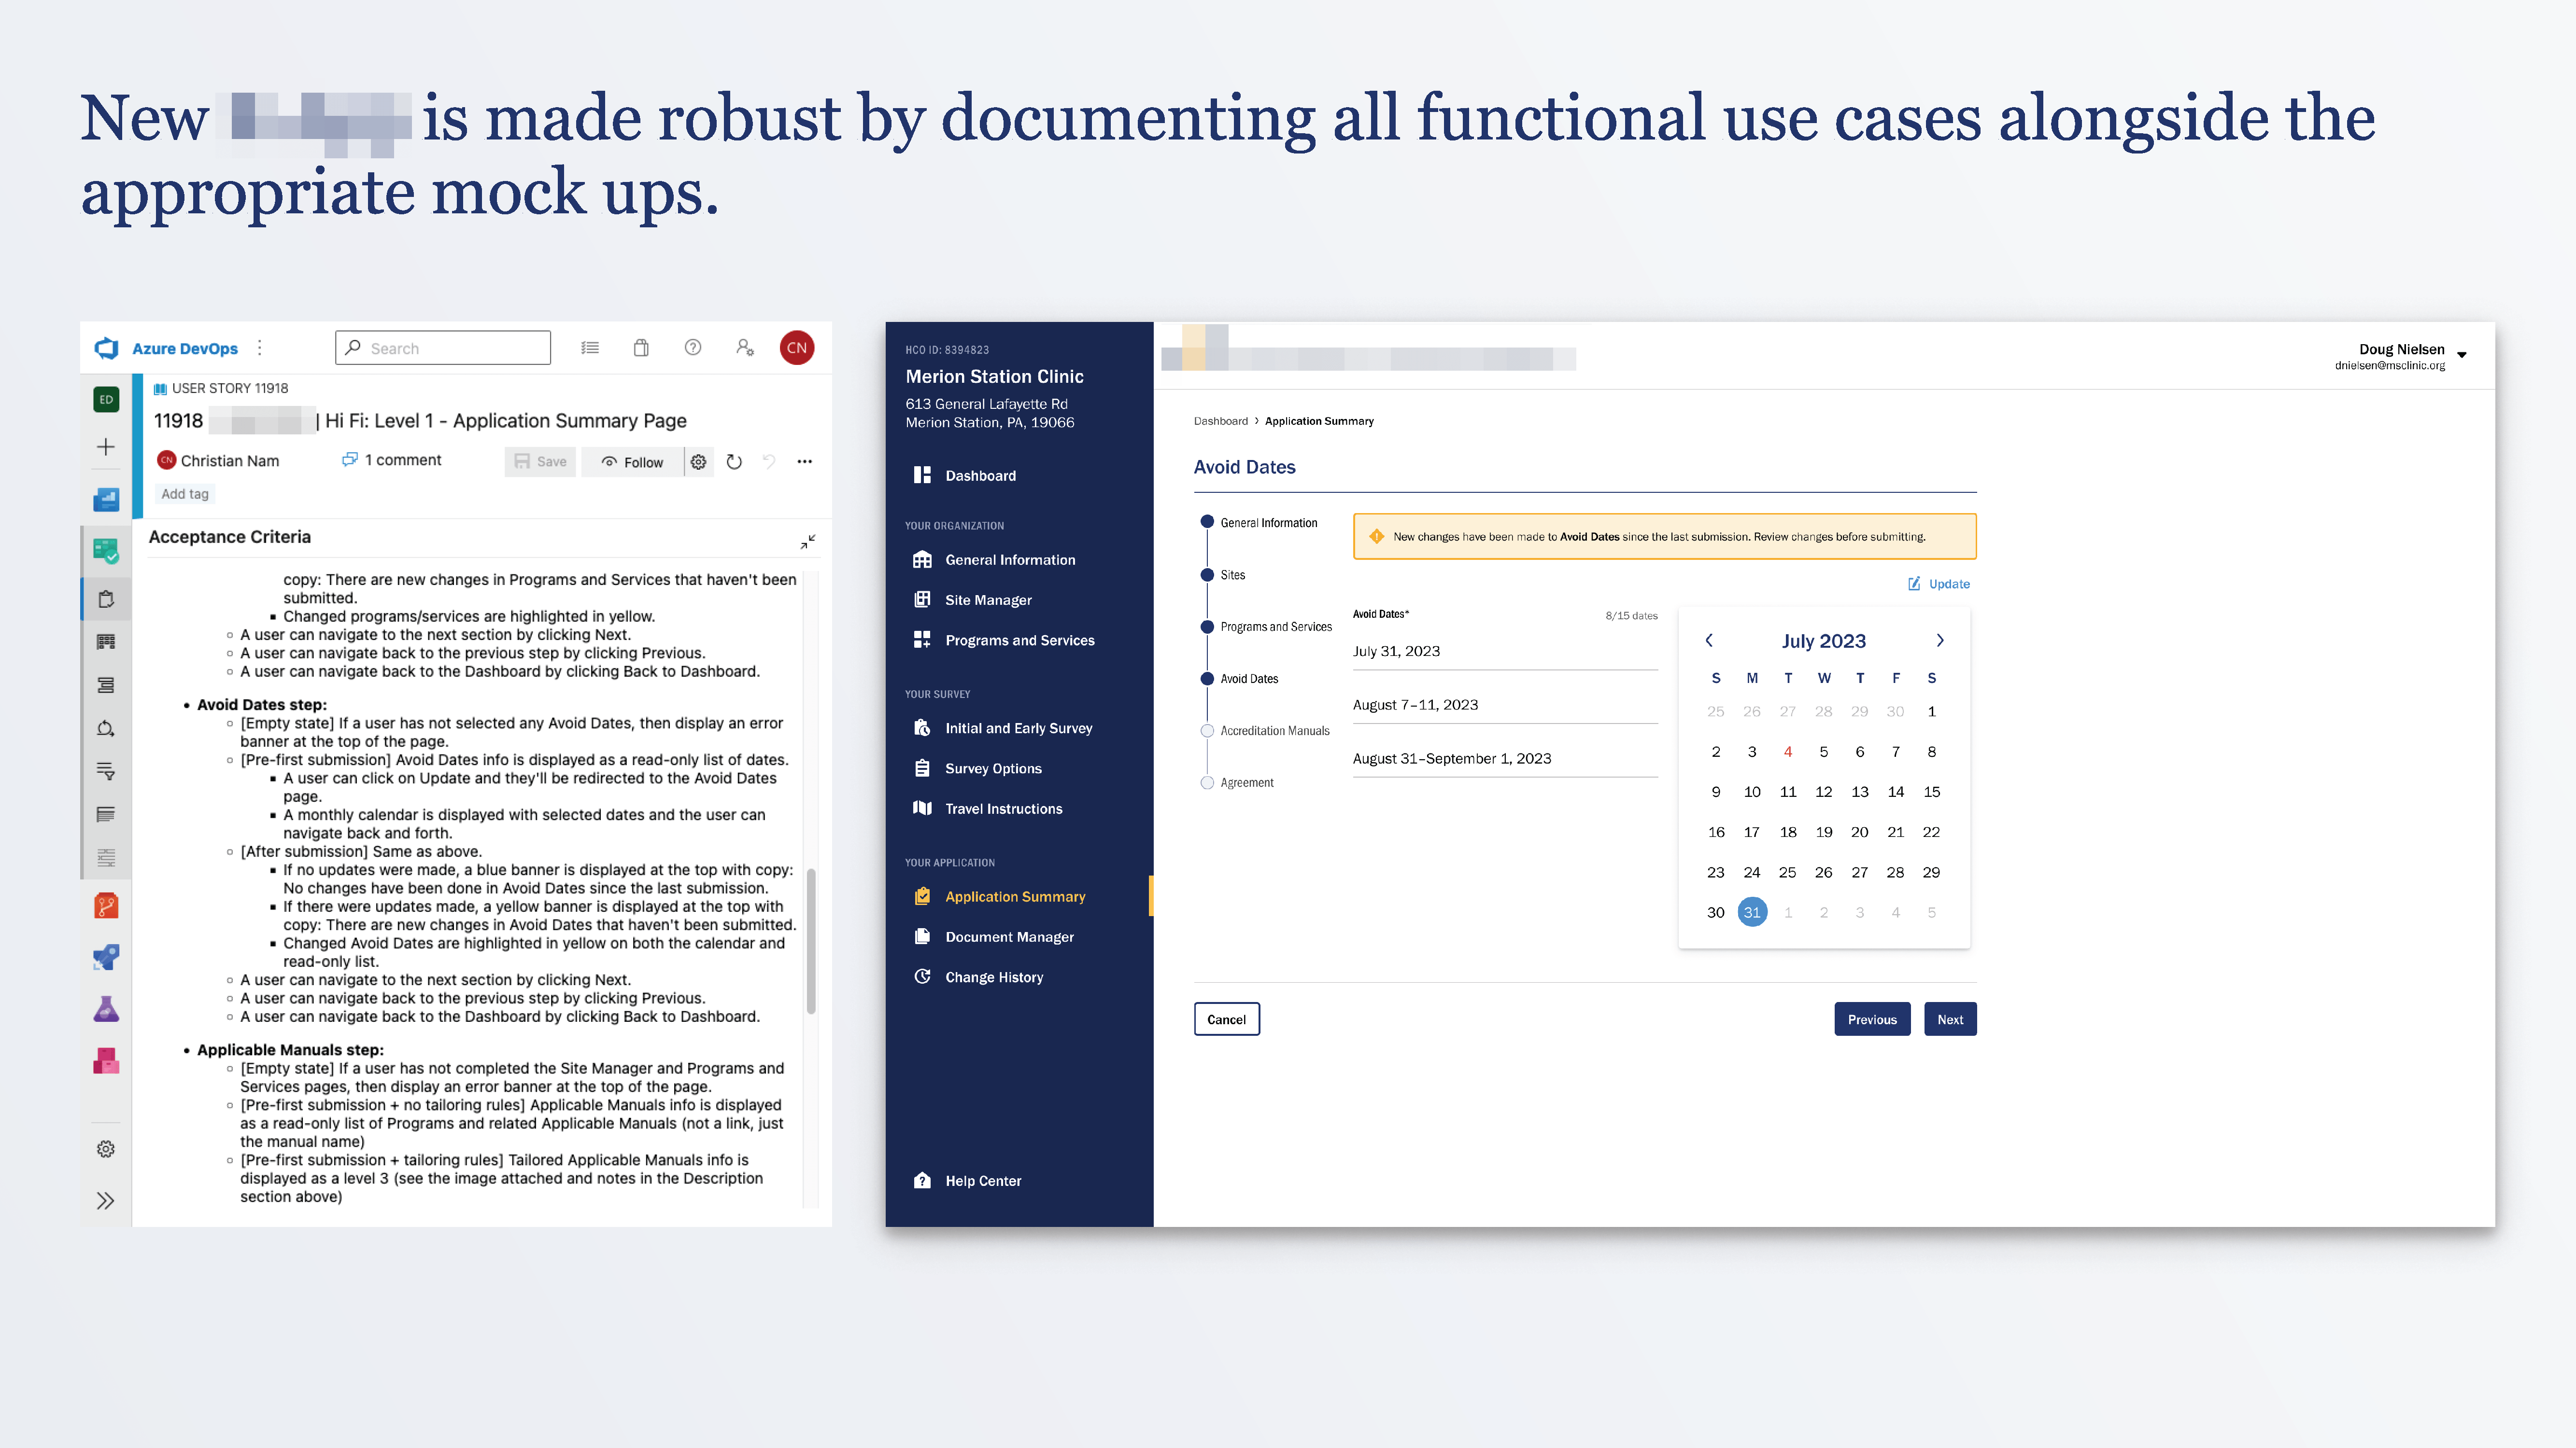
Task: Select the Avoid Dates step marker
Action: click(1207, 679)
